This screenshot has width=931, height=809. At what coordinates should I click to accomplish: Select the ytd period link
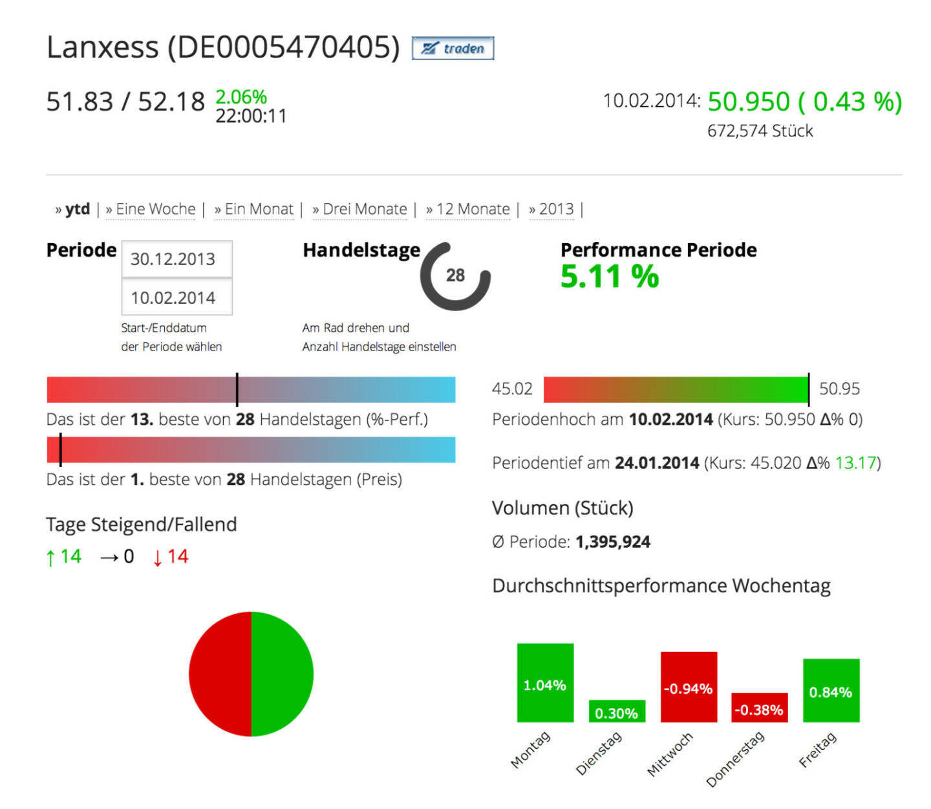pyautogui.click(x=77, y=209)
